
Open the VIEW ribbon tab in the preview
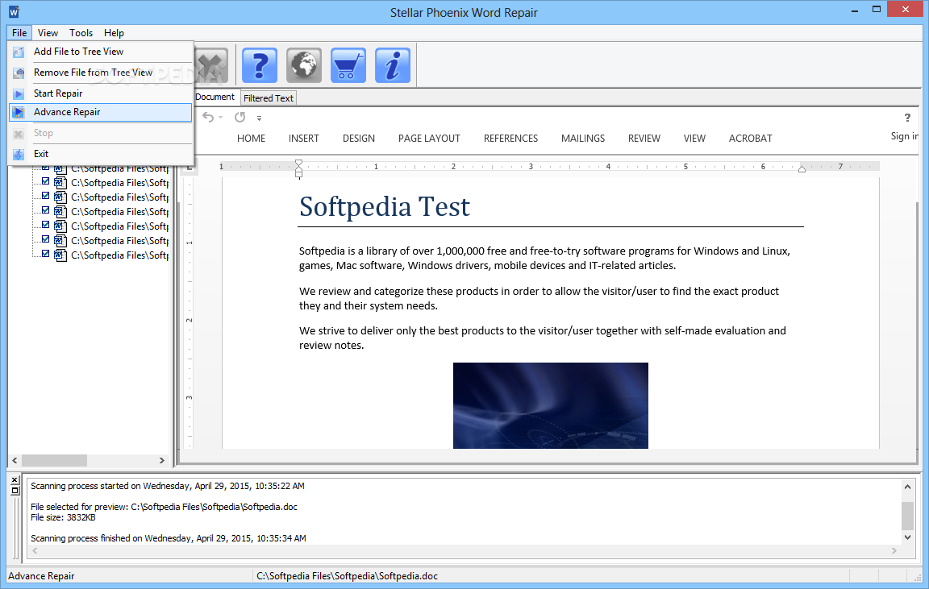click(x=694, y=139)
